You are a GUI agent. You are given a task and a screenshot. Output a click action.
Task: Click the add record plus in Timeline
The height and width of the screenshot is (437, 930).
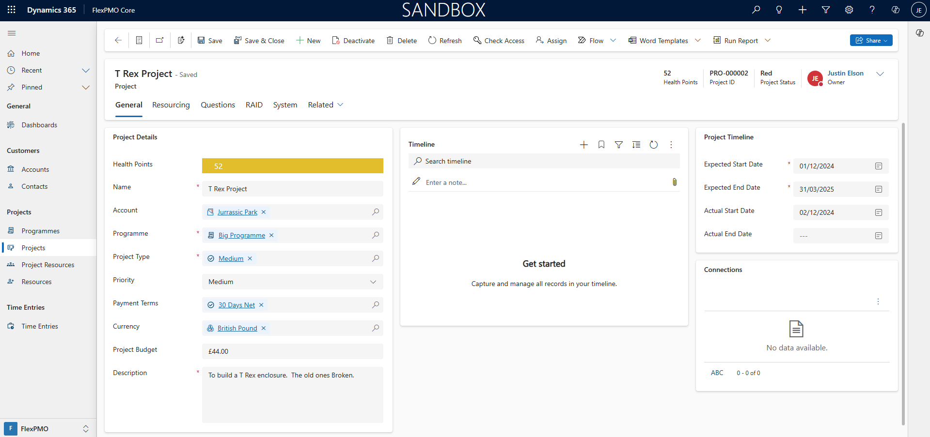tap(583, 145)
